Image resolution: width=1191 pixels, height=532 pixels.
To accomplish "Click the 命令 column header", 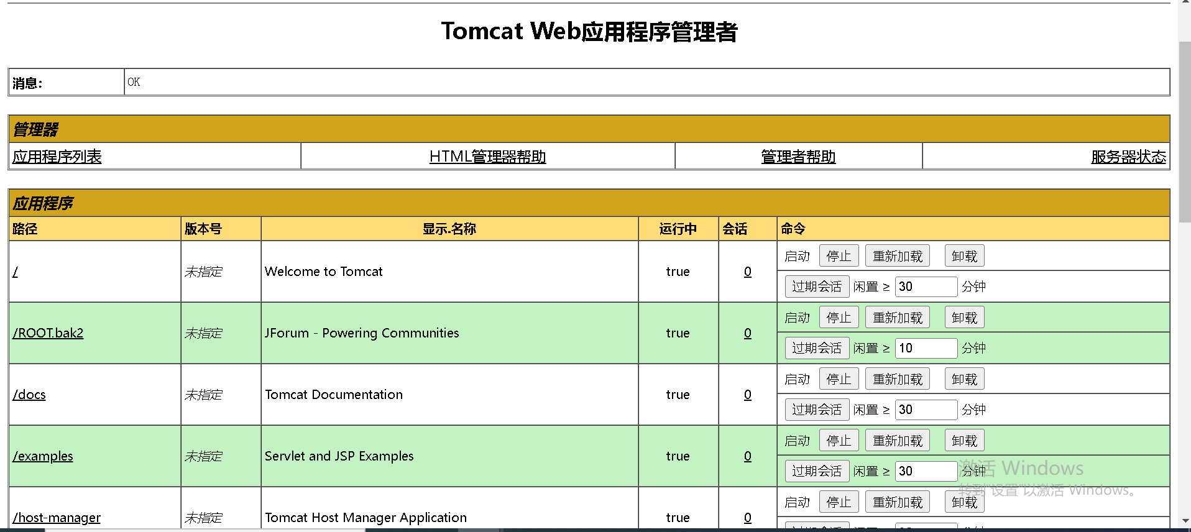I will tap(793, 229).
